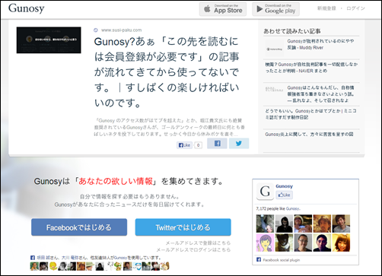Click the 'あわせて読みたい記事' heading
This screenshot has height=276, width=382.
point(292,31)
